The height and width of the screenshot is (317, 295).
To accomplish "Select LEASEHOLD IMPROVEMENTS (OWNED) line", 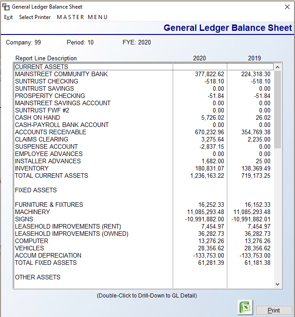I will click(x=144, y=234).
